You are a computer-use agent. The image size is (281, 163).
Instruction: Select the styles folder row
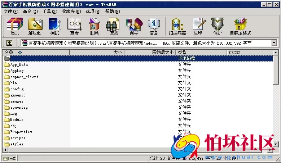(x=138, y=144)
